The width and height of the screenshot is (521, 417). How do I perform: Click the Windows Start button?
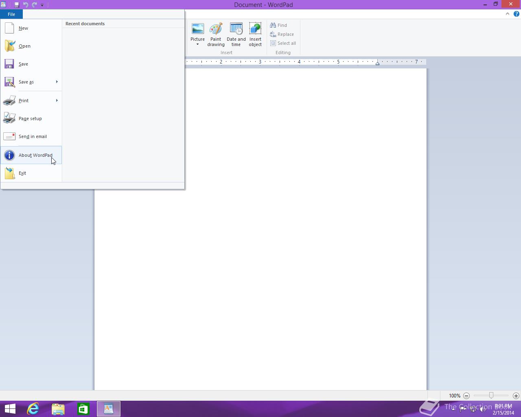point(10,409)
